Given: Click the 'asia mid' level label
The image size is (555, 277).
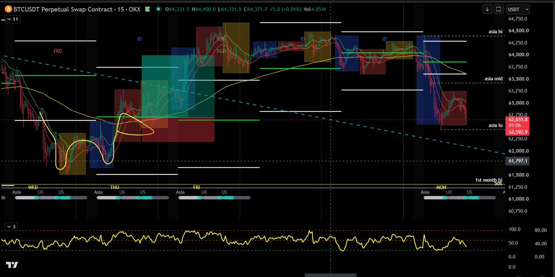Looking at the screenshot, I should (494, 79).
